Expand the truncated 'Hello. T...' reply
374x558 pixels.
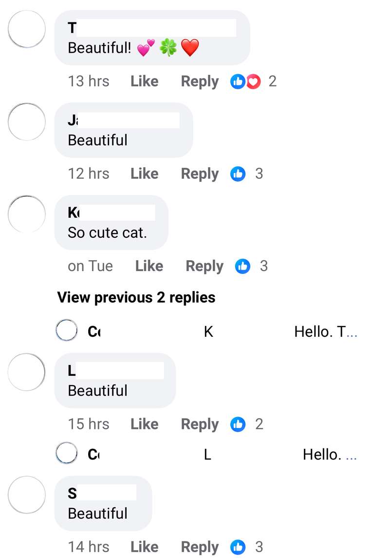tap(325, 331)
